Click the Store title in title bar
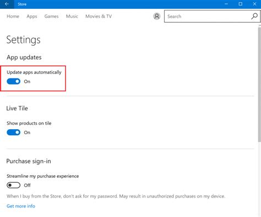 22,4
